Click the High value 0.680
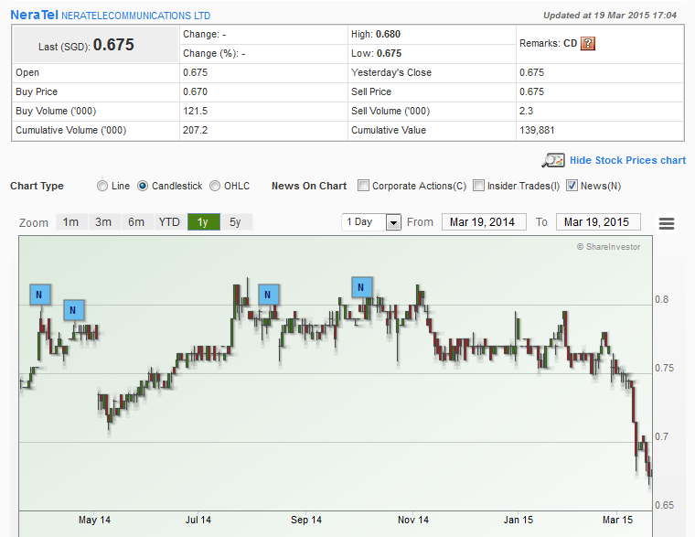695x537 pixels. point(388,34)
